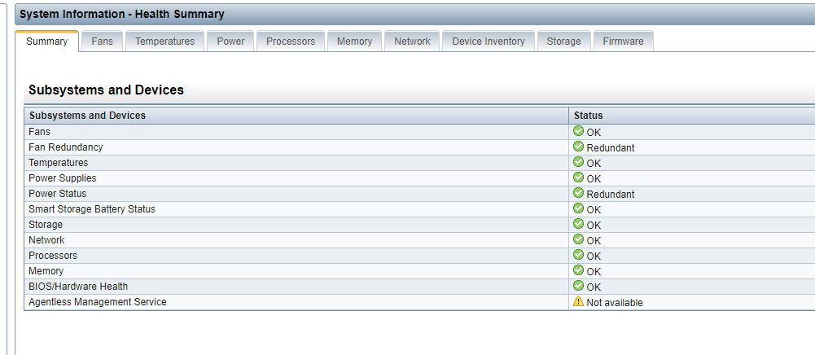This screenshot has width=815, height=355.
Task: View the Firmware tab
Action: tap(623, 42)
